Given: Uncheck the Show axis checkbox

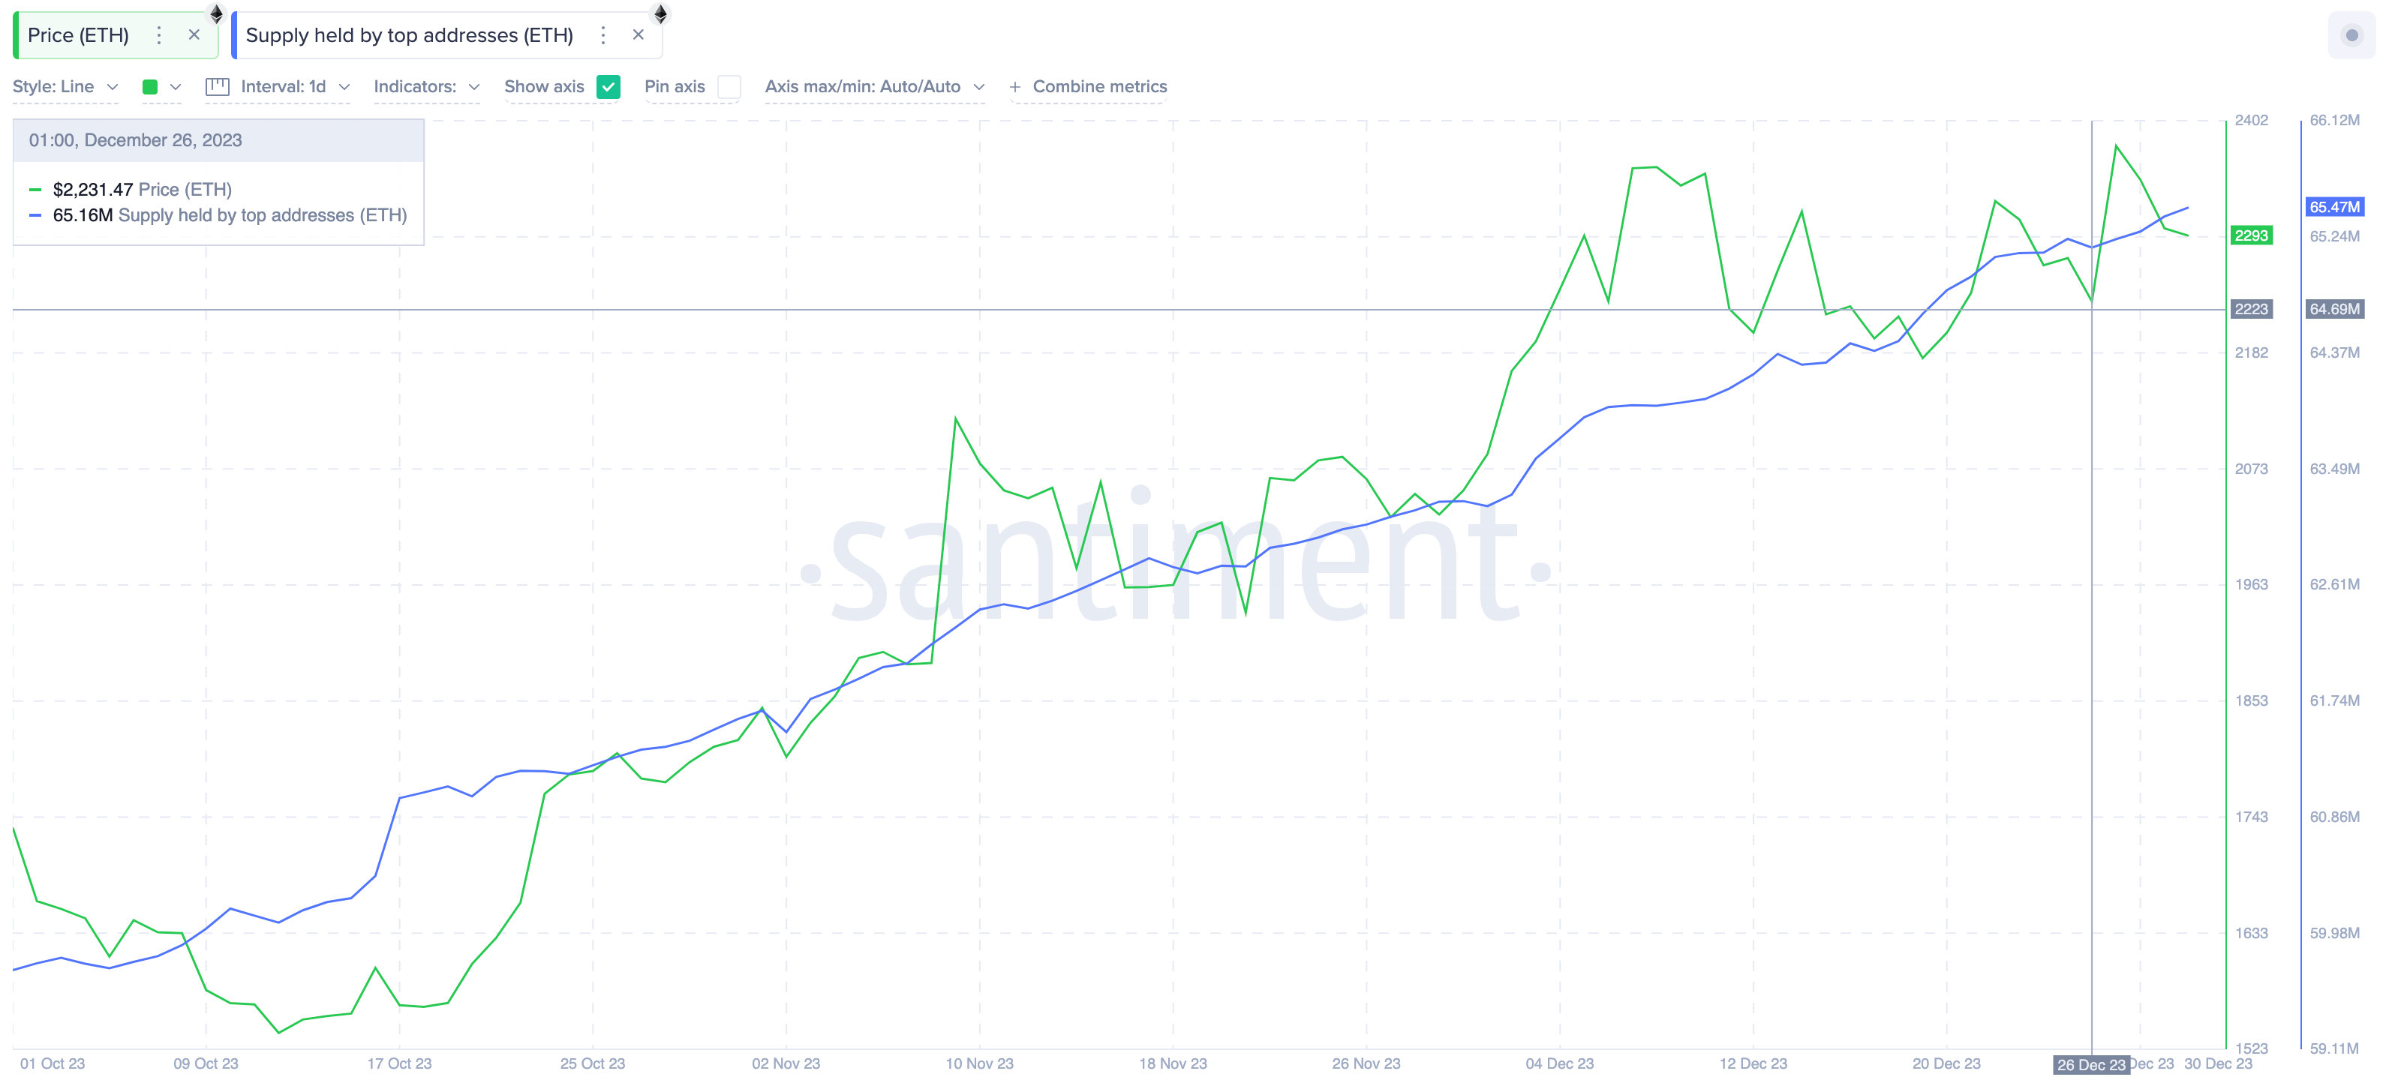Looking at the screenshot, I should click(x=608, y=86).
